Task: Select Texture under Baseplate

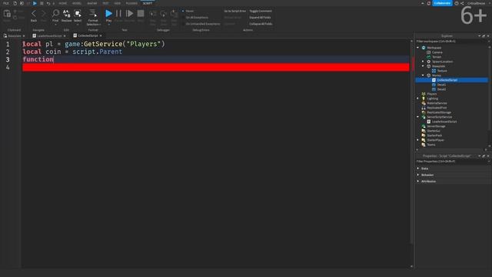Action: point(442,71)
